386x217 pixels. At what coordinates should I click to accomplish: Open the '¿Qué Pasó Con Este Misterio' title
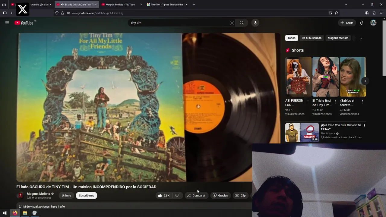click(x=341, y=127)
